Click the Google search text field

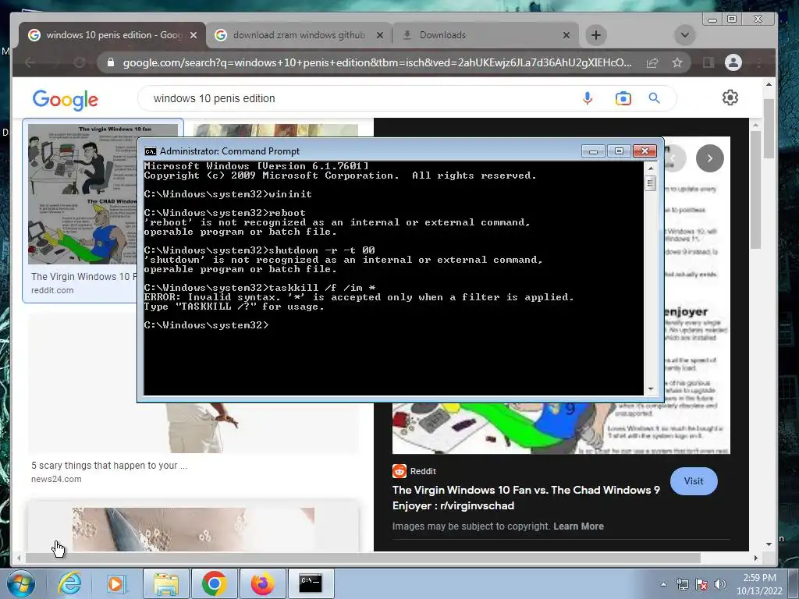pyautogui.click(x=357, y=98)
